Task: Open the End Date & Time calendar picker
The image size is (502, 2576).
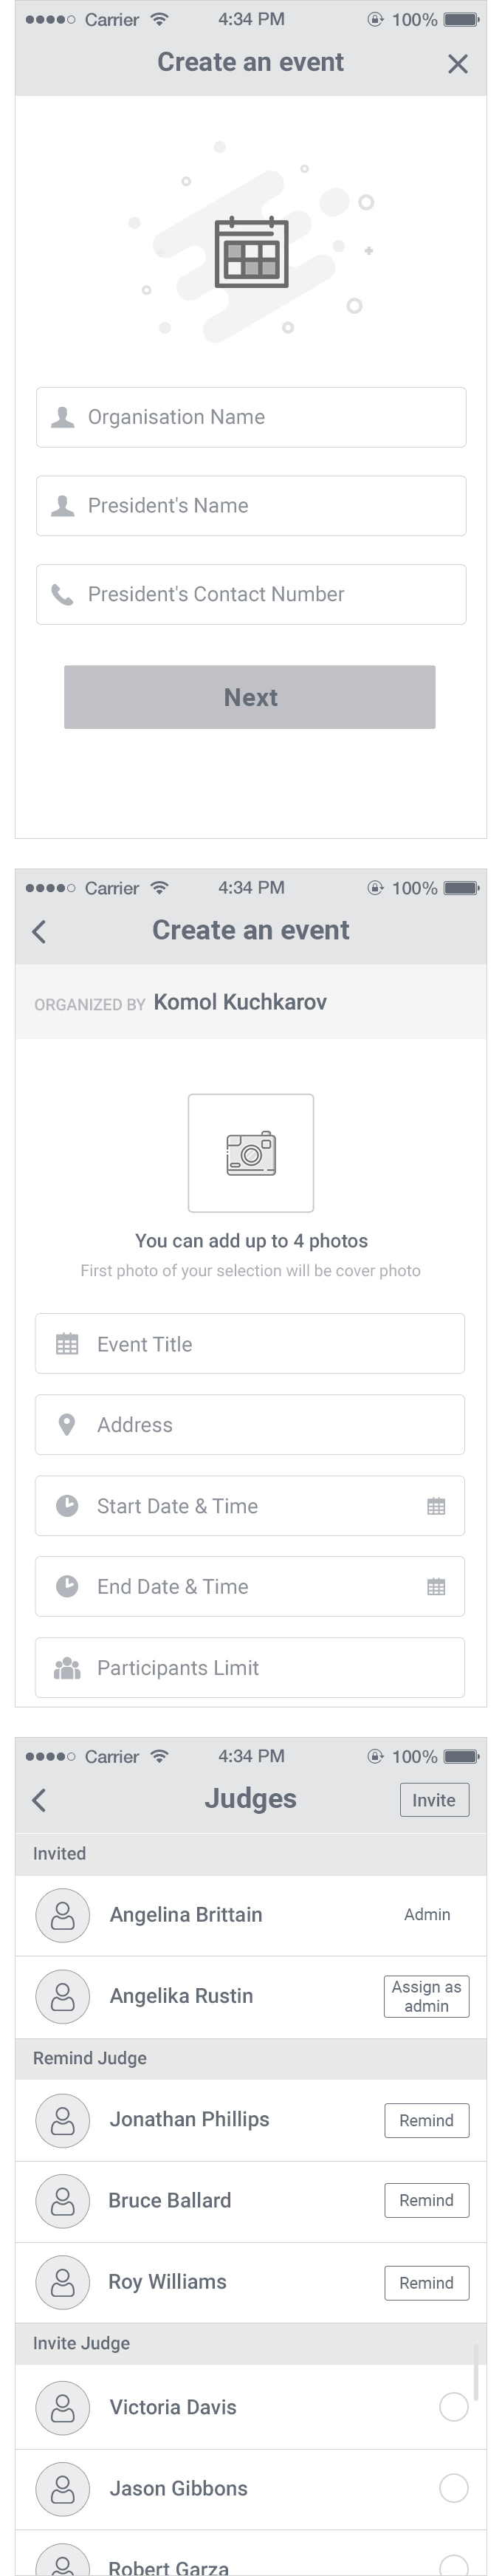Action: (436, 1586)
